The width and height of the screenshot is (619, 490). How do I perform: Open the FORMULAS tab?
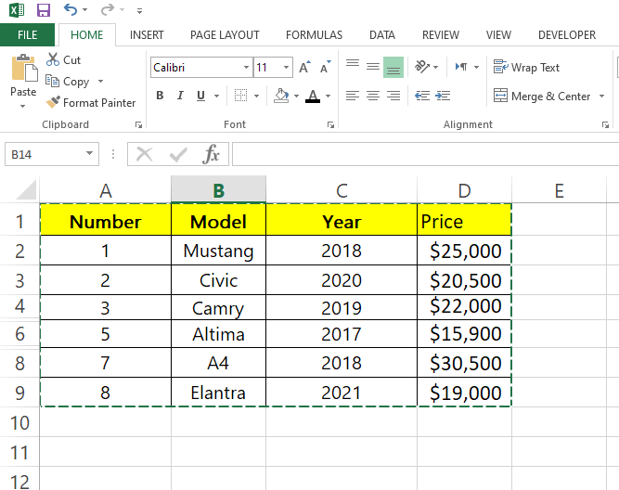tap(314, 34)
